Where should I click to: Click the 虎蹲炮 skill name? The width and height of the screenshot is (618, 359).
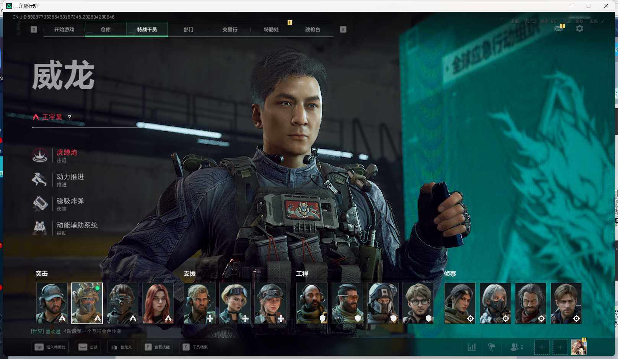pos(67,153)
